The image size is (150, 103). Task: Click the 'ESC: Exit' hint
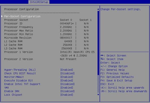tap(107, 84)
